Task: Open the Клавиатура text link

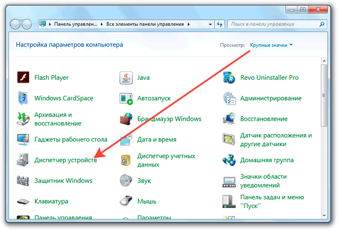Action: [51, 201]
